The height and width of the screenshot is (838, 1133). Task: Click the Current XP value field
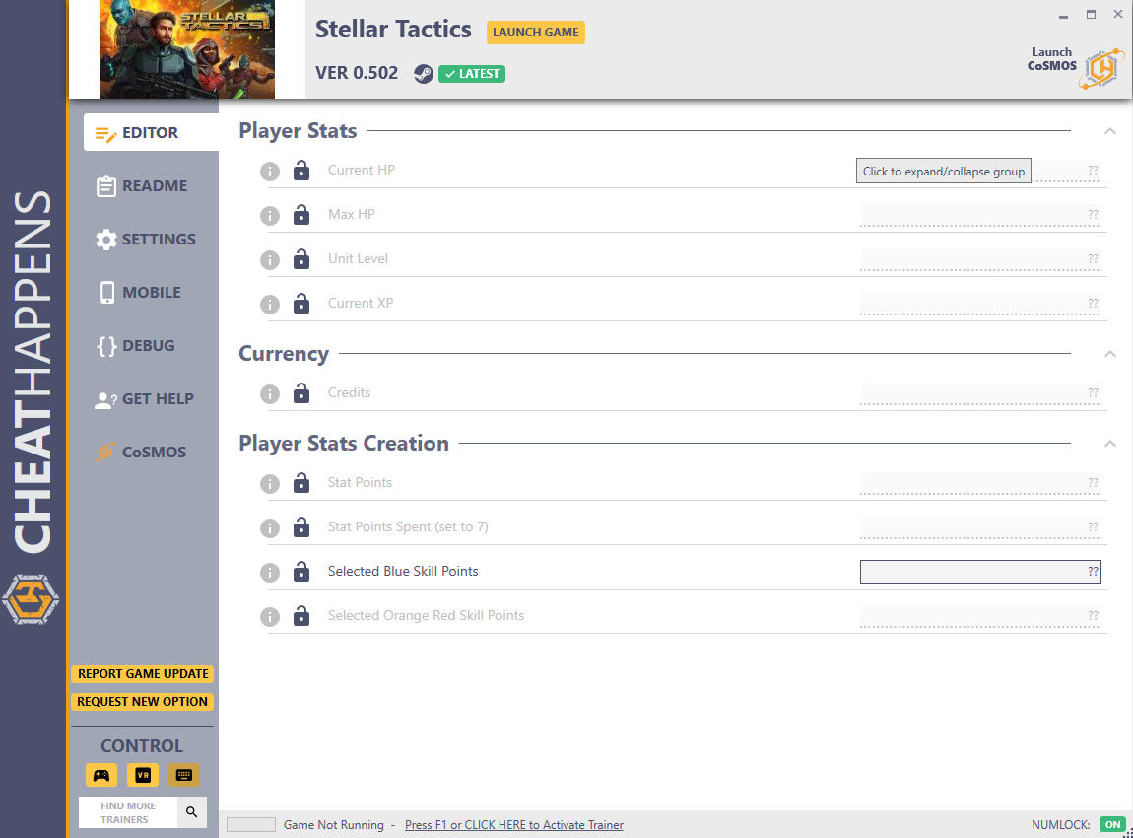(980, 304)
